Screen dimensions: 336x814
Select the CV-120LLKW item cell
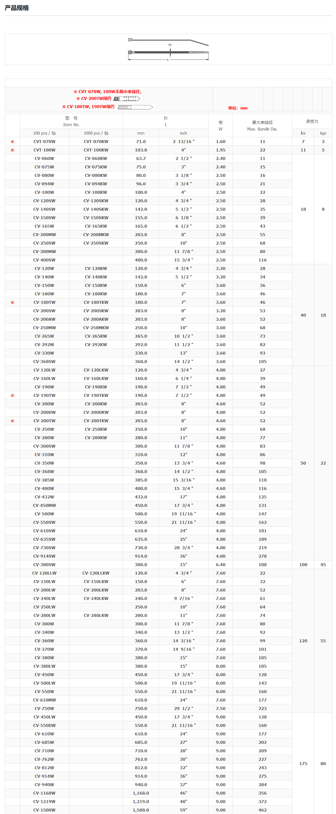[96, 573]
